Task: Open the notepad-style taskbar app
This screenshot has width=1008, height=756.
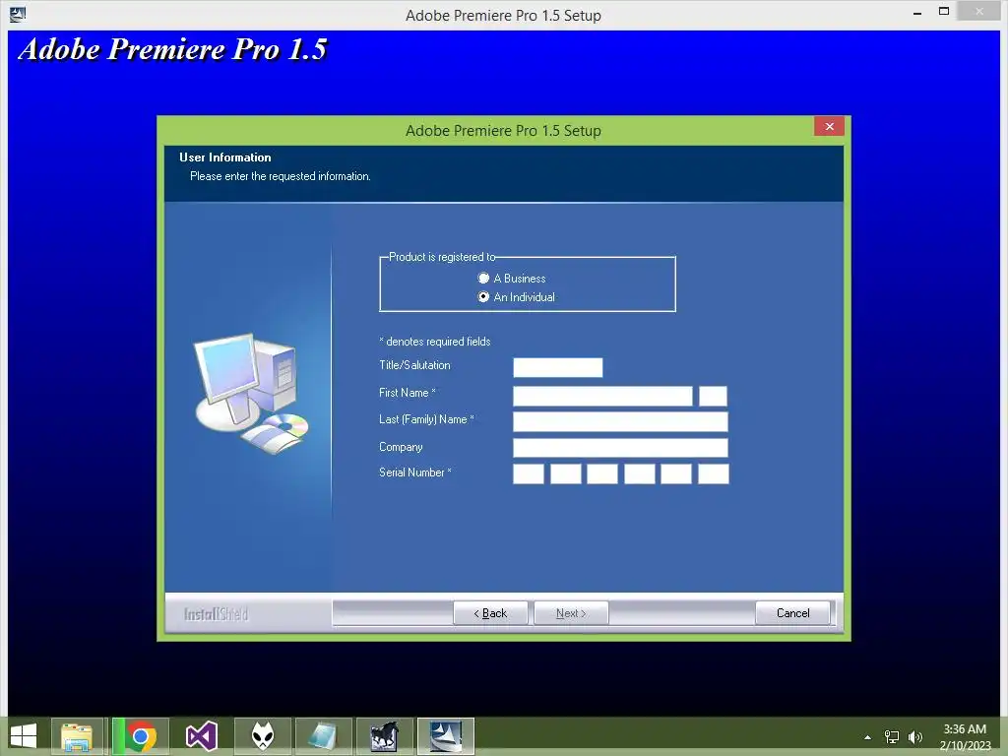Action: pyautogui.click(x=323, y=736)
